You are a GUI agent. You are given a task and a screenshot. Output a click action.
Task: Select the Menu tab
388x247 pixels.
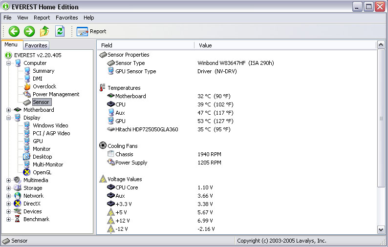click(x=11, y=44)
